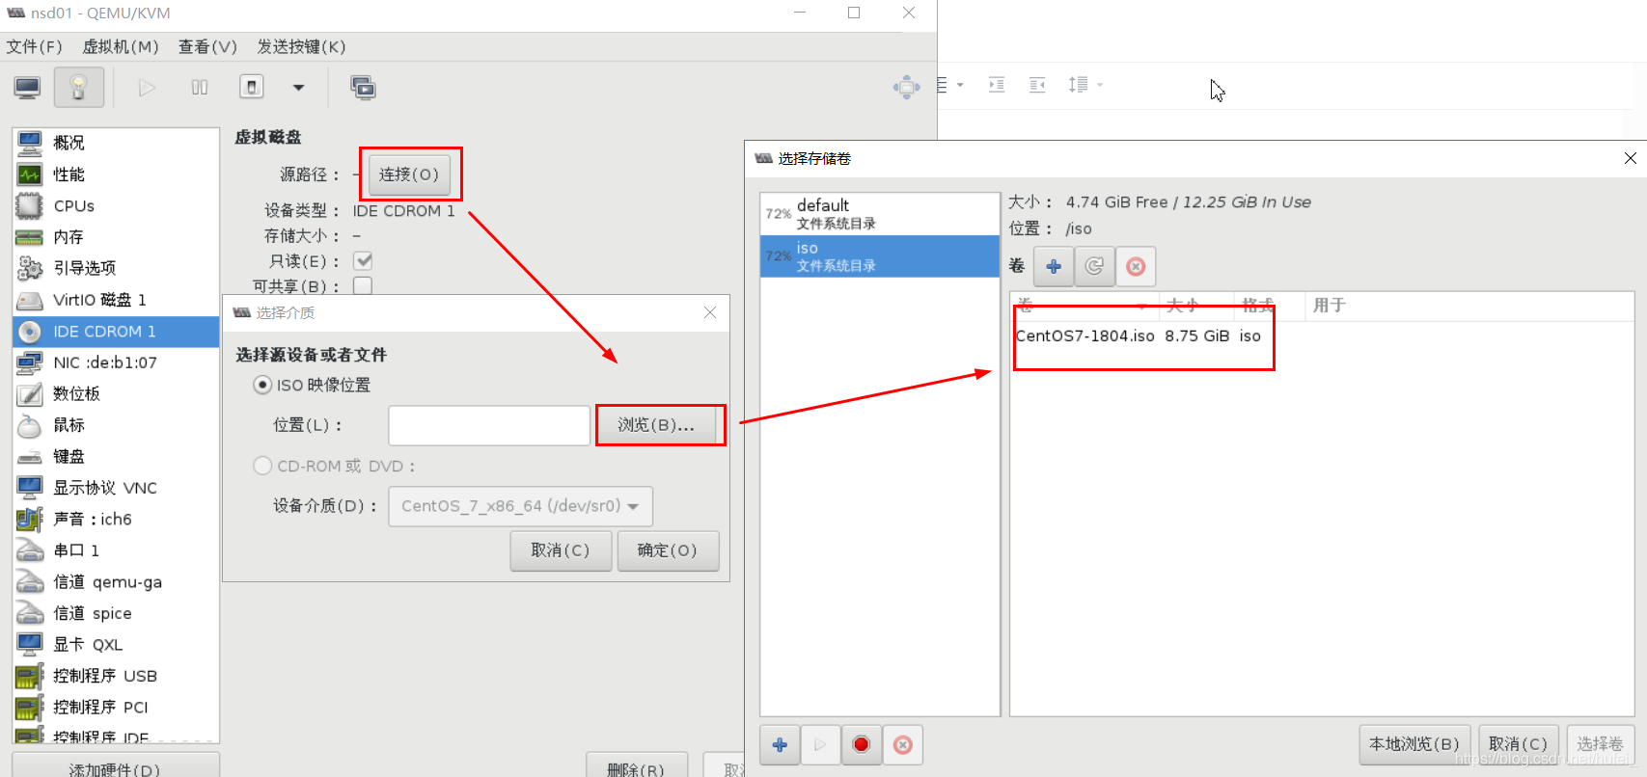This screenshot has height=777, width=1647.
Task: Select CentOS7-1804.iso volume row
Action: click(x=1322, y=335)
